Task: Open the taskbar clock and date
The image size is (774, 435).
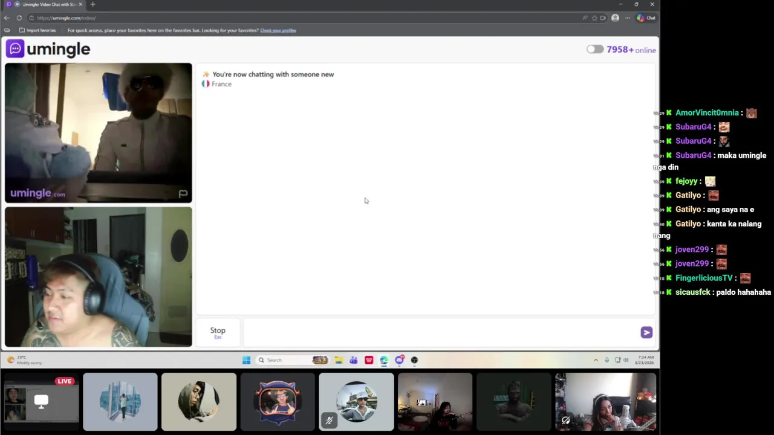Action: click(x=644, y=360)
